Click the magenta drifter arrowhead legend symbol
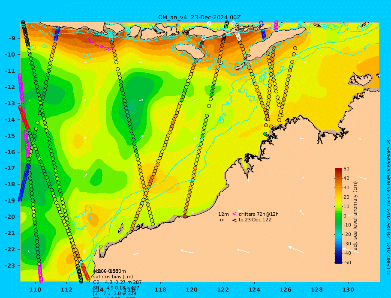This screenshot has width=391, height=298. click(x=235, y=214)
